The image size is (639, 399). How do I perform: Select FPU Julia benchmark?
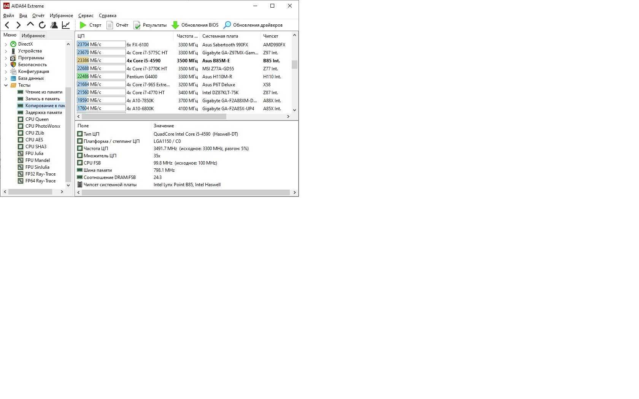(x=30, y=154)
